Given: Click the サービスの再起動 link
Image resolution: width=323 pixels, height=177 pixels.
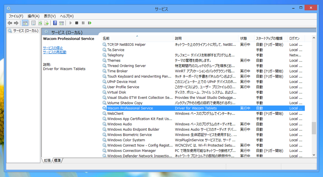Looking at the screenshot, I should (x=54, y=52).
